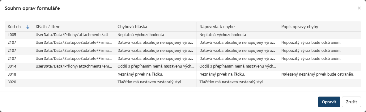Click the sort arrow in Kód column header

[x=28, y=27]
